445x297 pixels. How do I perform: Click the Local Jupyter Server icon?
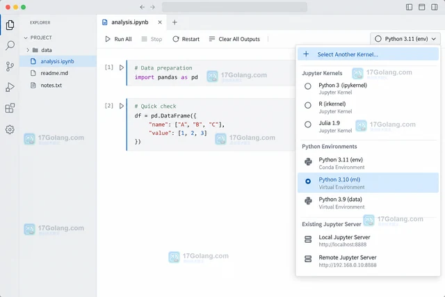308,239
